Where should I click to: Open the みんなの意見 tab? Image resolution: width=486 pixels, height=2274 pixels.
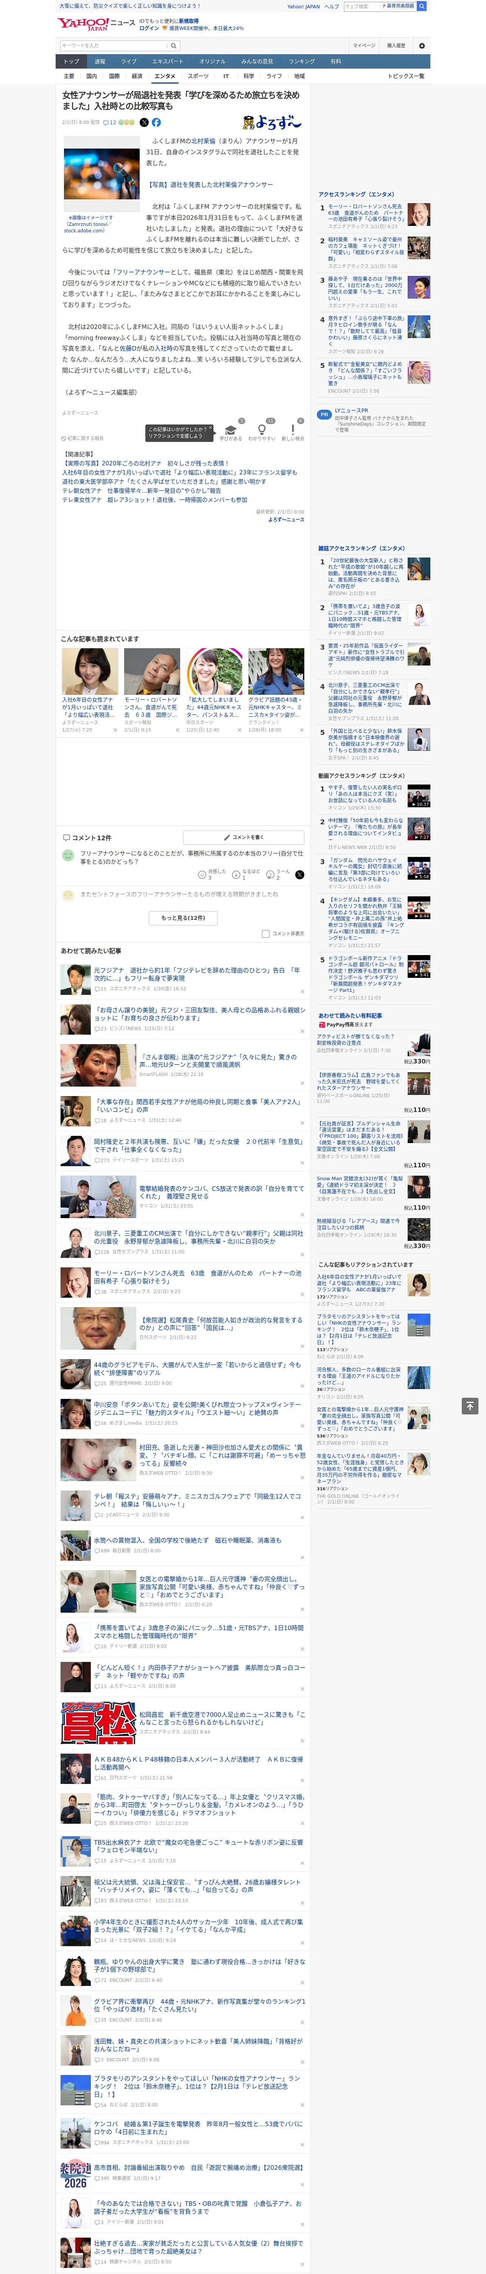(257, 61)
